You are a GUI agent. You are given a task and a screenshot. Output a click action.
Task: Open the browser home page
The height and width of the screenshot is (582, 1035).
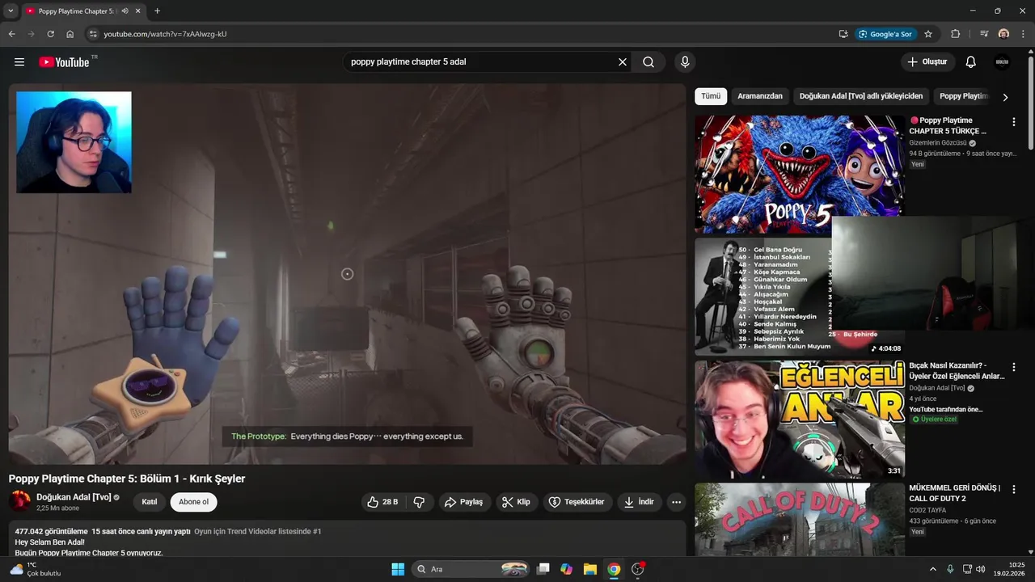[x=70, y=34]
